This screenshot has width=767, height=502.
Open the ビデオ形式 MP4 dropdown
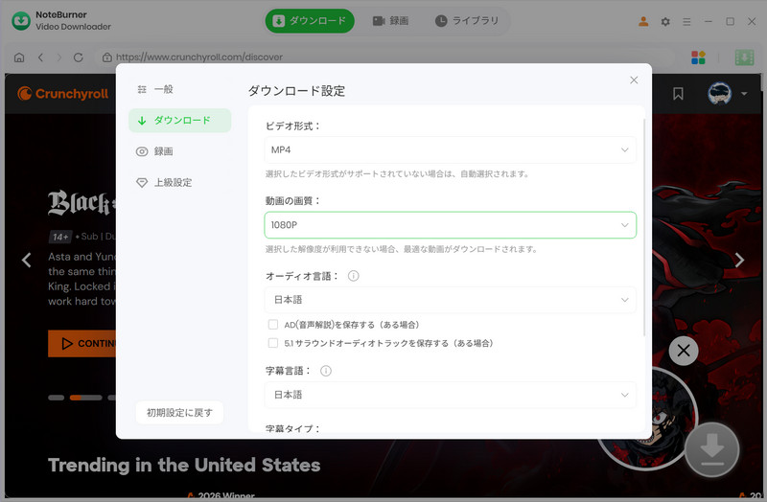coord(450,150)
